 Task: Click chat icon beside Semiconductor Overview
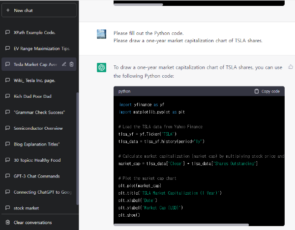[x=7, y=128]
